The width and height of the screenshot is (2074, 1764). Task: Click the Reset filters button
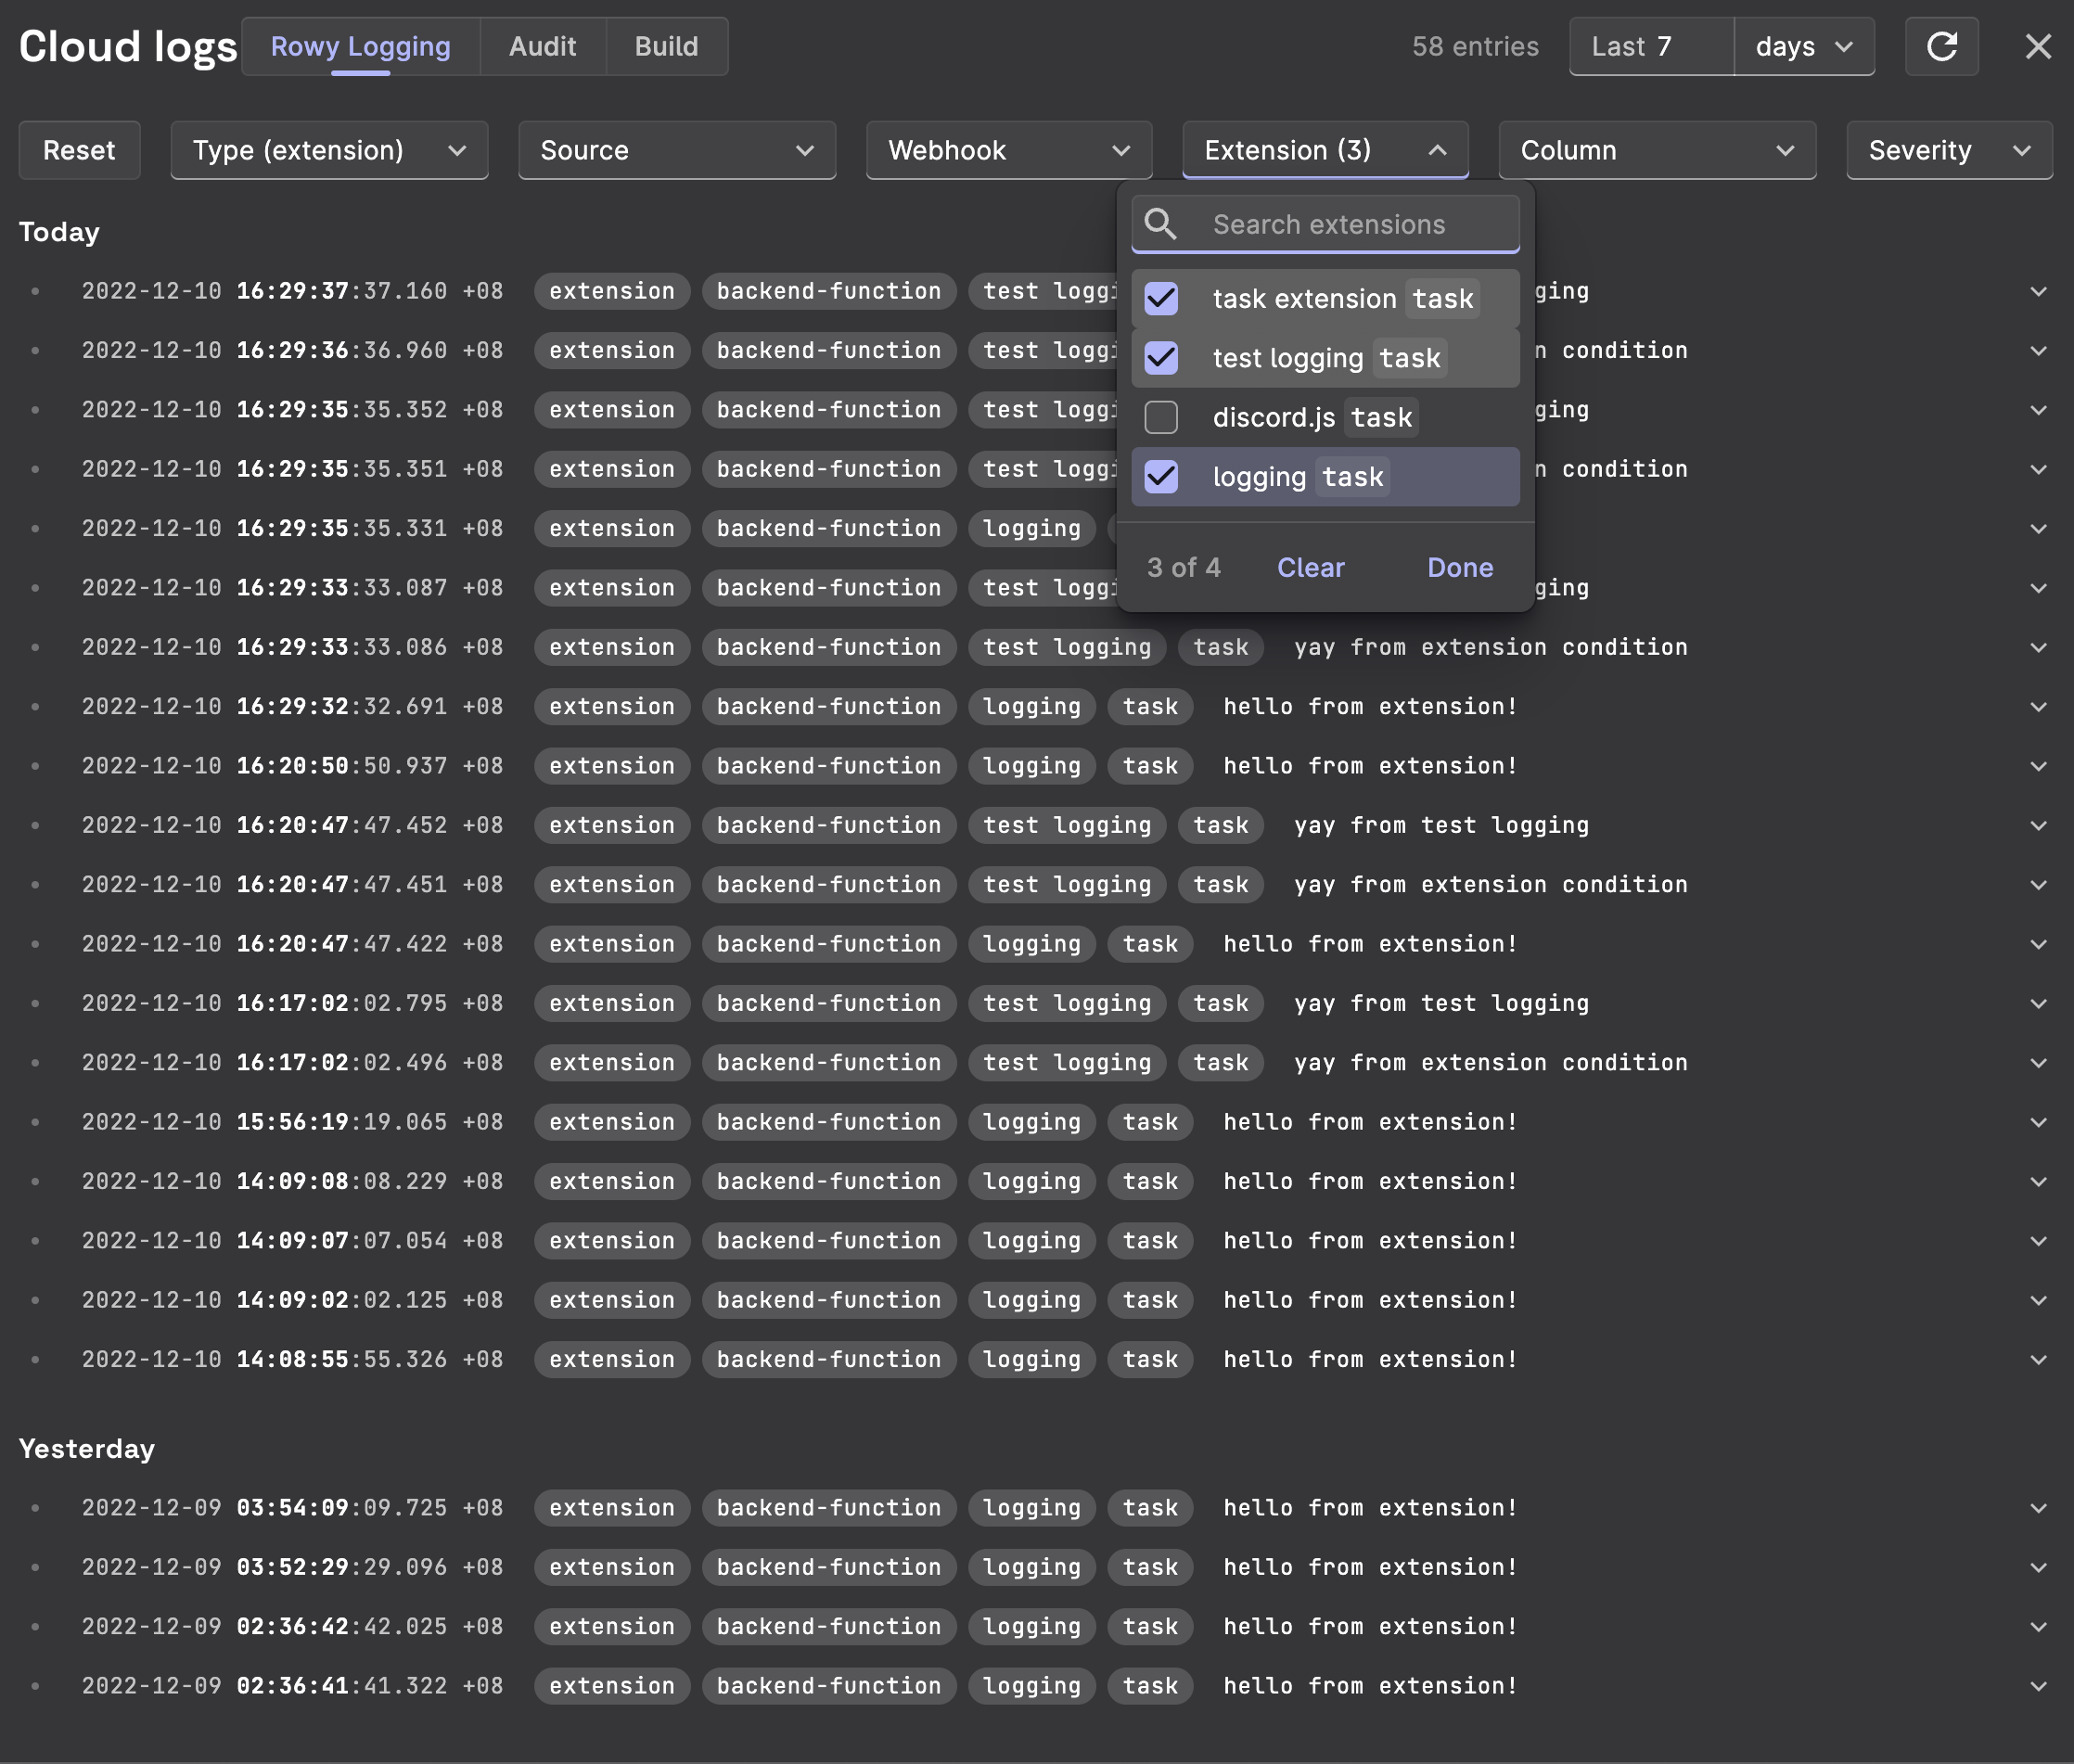pyautogui.click(x=79, y=151)
